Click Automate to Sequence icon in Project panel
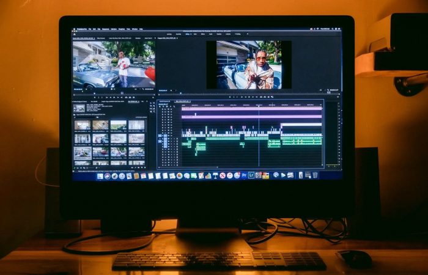Screen dimensions: 428x275 [x=132, y=167]
